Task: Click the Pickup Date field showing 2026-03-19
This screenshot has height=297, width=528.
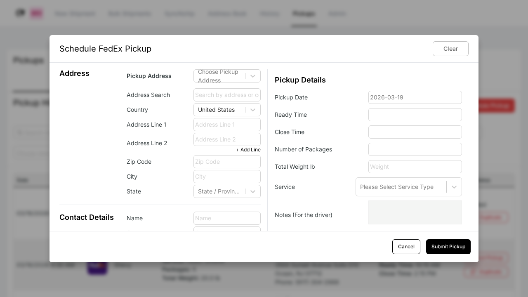Action: click(x=415, y=97)
